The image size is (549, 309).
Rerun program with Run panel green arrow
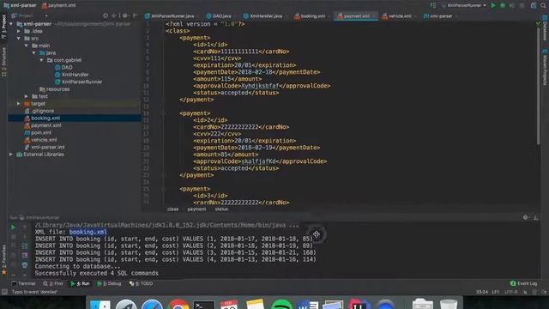tap(13, 227)
